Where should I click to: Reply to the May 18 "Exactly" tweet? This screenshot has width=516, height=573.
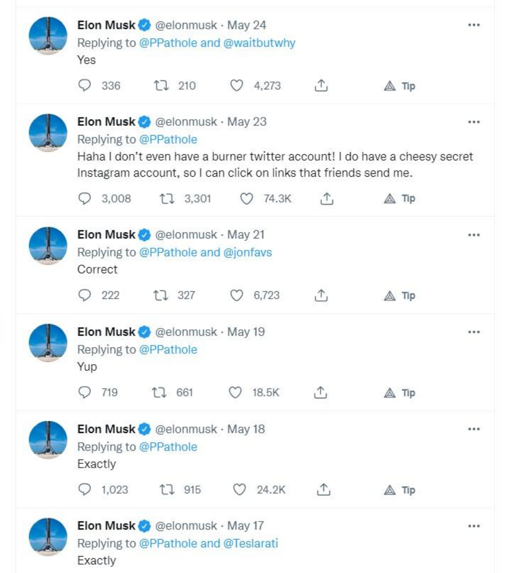click(84, 490)
